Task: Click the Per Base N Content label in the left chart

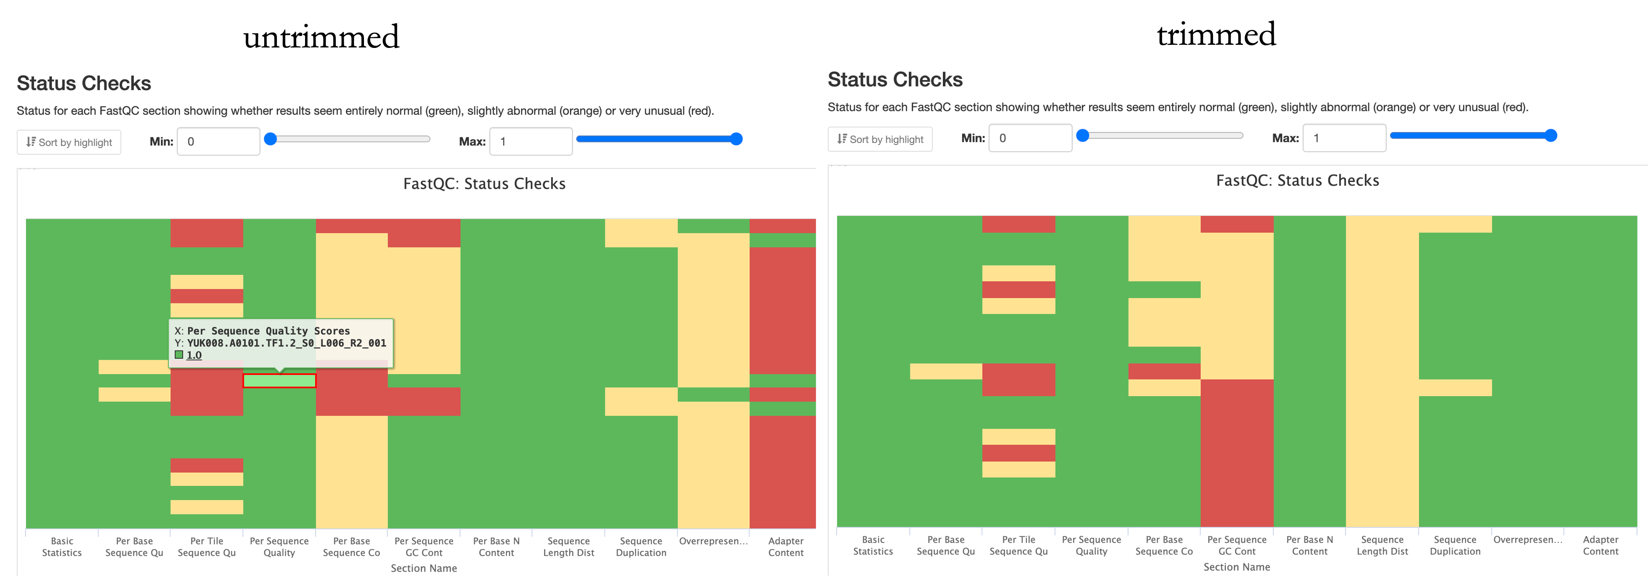Action: [x=497, y=547]
